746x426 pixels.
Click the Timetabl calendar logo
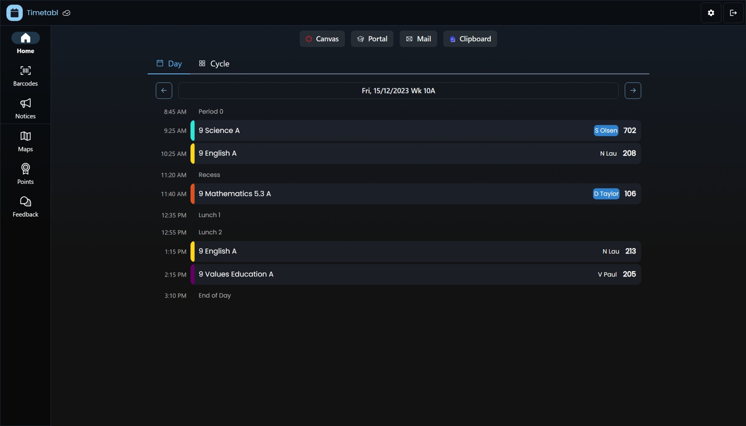(14, 12)
